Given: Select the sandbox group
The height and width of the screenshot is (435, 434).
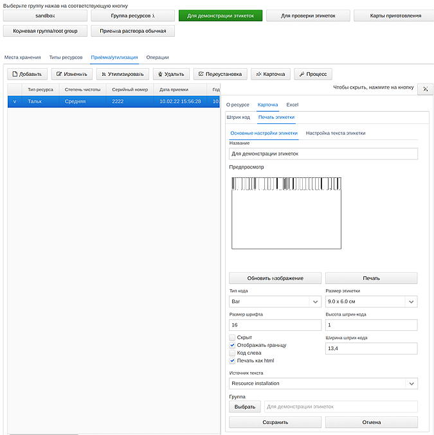Looking at the screenshot, I should tap(45, 15).
